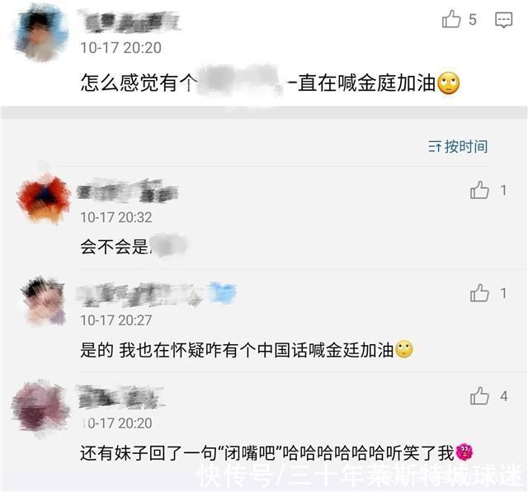Open the dark pink avatar's profile
Screen dimensions: 528x492
(40, 408)
